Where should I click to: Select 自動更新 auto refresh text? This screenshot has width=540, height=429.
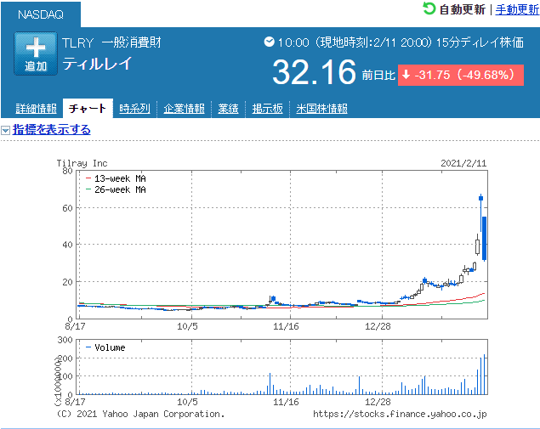462,9
